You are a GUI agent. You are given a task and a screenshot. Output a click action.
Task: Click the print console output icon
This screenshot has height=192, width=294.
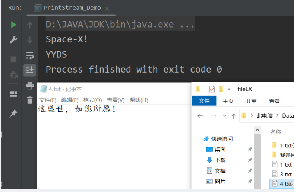point(30,86)
